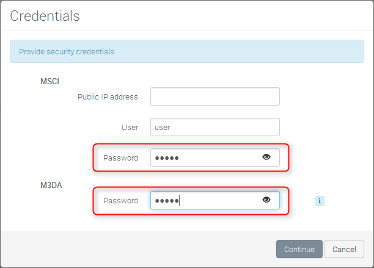
Task: Click the 'User' field label
Action: click(x=130, y=127)
